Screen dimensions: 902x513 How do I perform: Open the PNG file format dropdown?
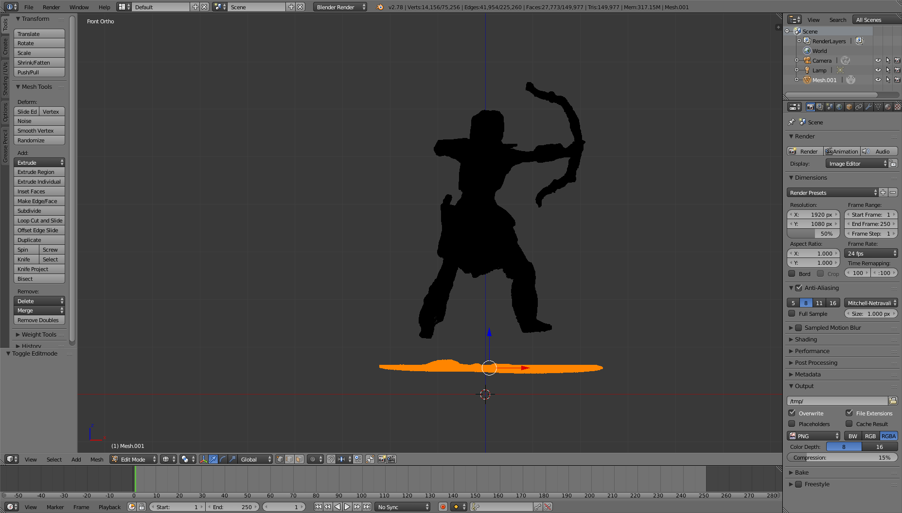click(814, 436)
